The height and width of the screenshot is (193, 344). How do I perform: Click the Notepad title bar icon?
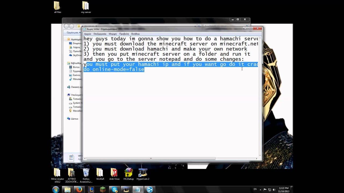click(85, 29)
